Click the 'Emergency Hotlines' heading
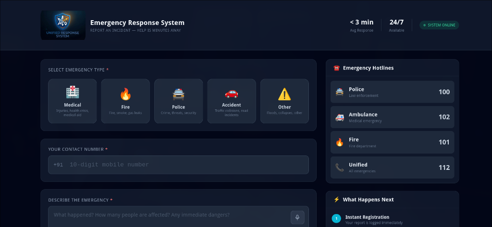Viewport: 492px width, 227px height. 368,68
